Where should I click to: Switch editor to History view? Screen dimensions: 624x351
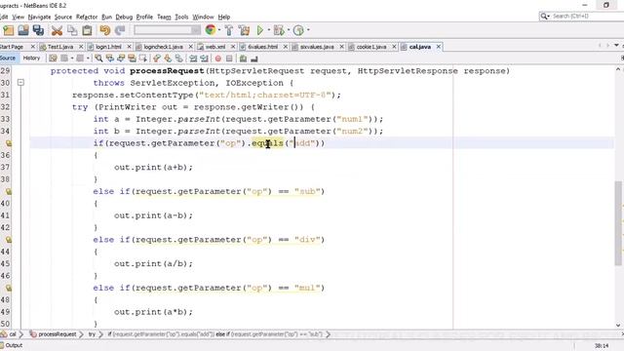tap(31, 58)
